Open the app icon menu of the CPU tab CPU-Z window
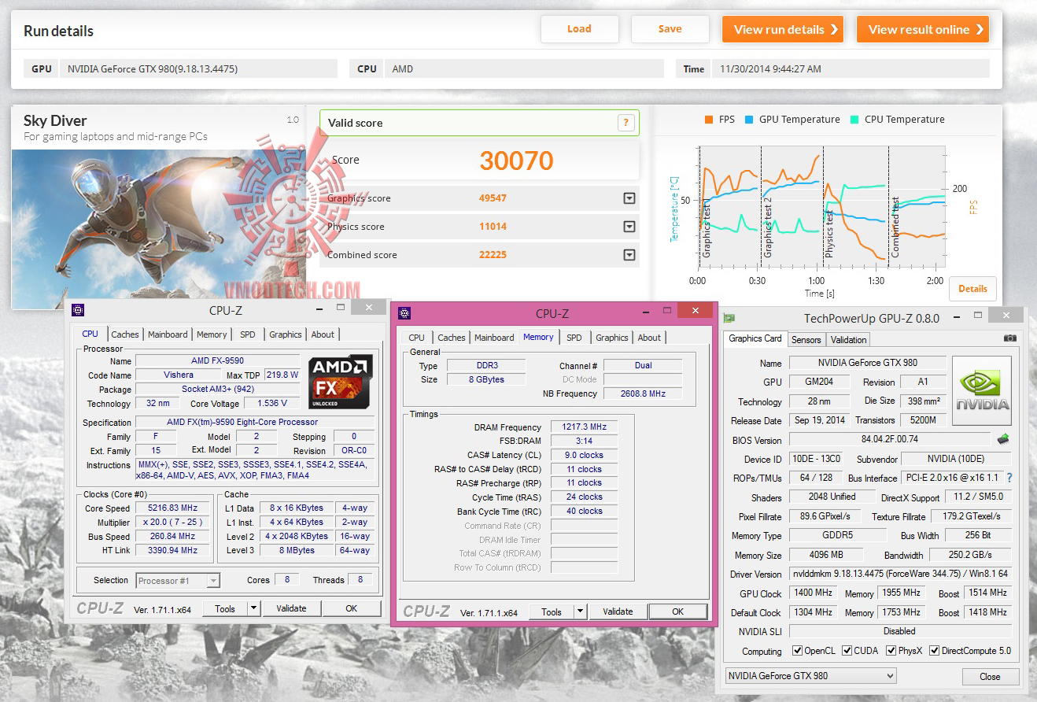This screenshot has height=702, width=1037. 77,310
